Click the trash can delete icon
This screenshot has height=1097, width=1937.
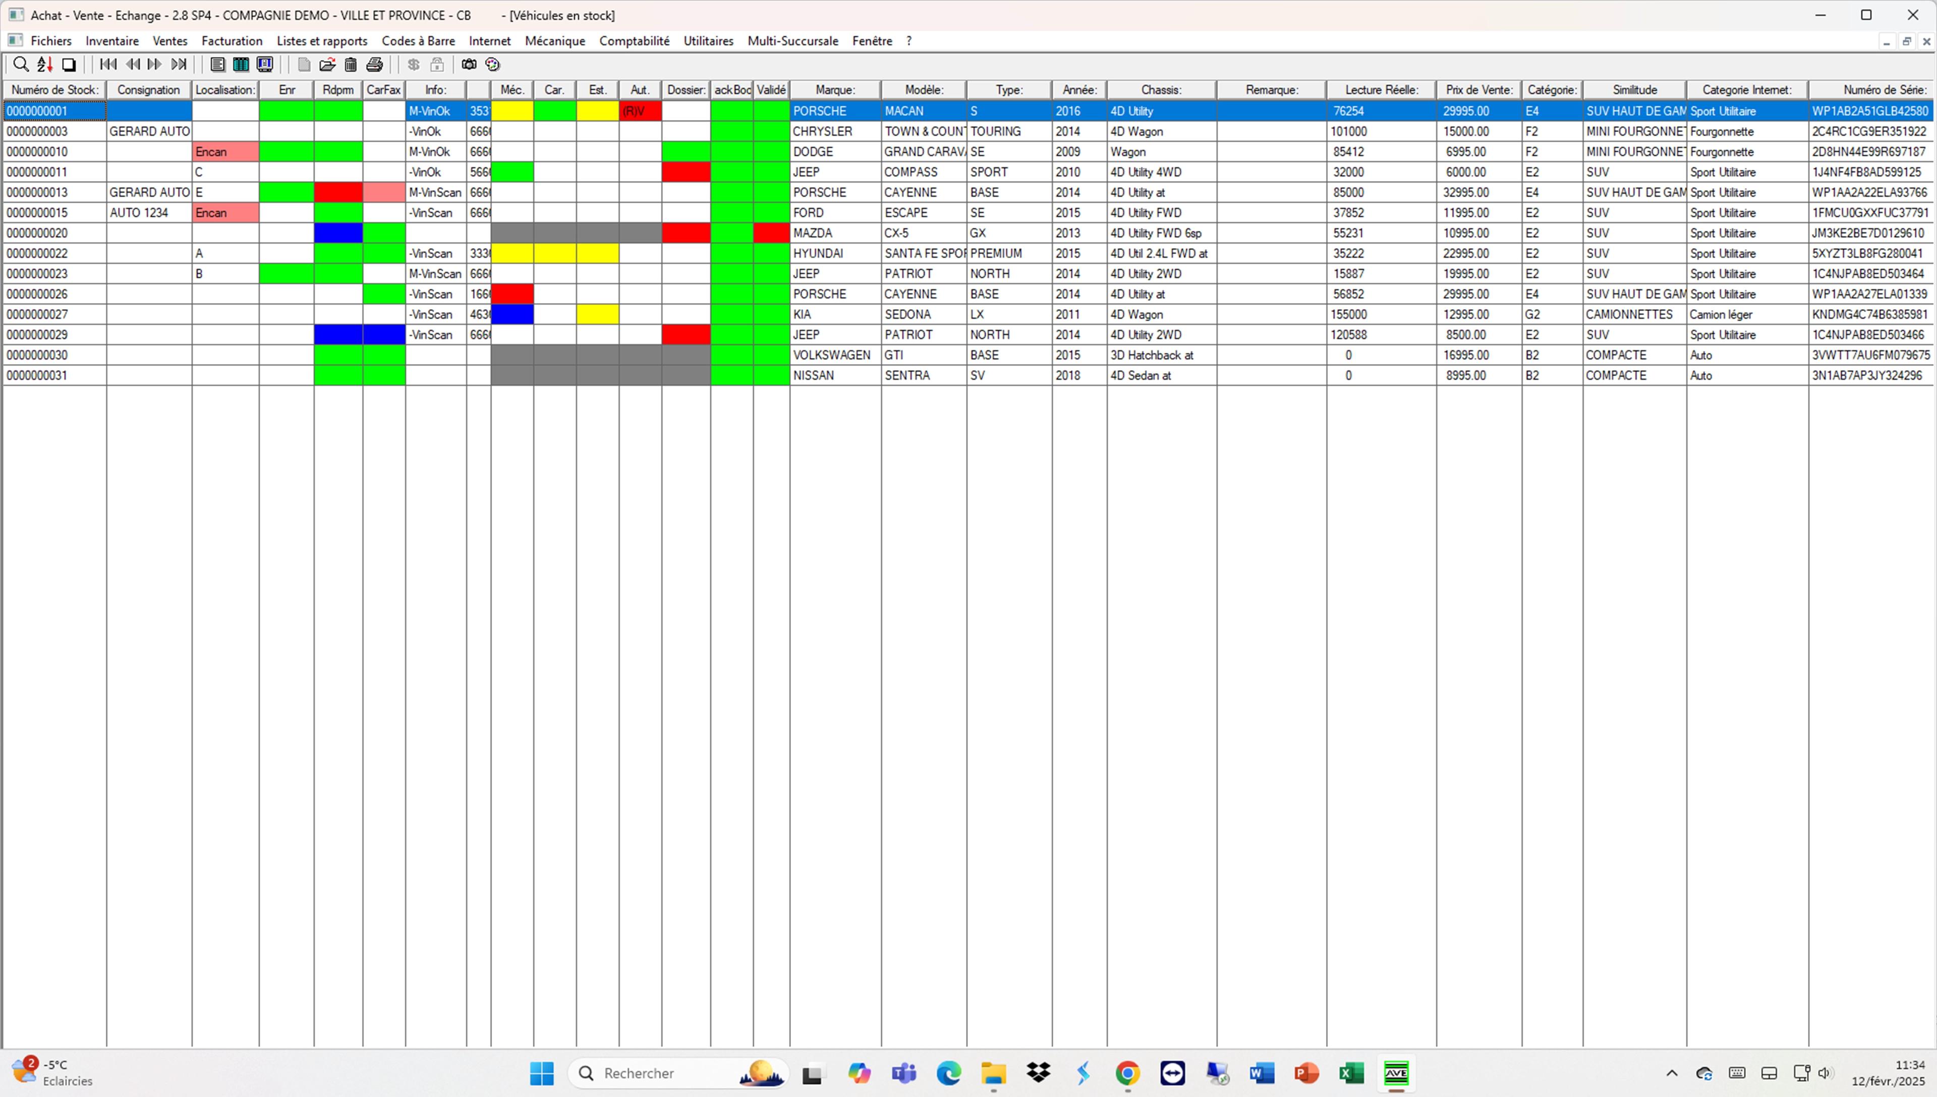coord(351,64)
